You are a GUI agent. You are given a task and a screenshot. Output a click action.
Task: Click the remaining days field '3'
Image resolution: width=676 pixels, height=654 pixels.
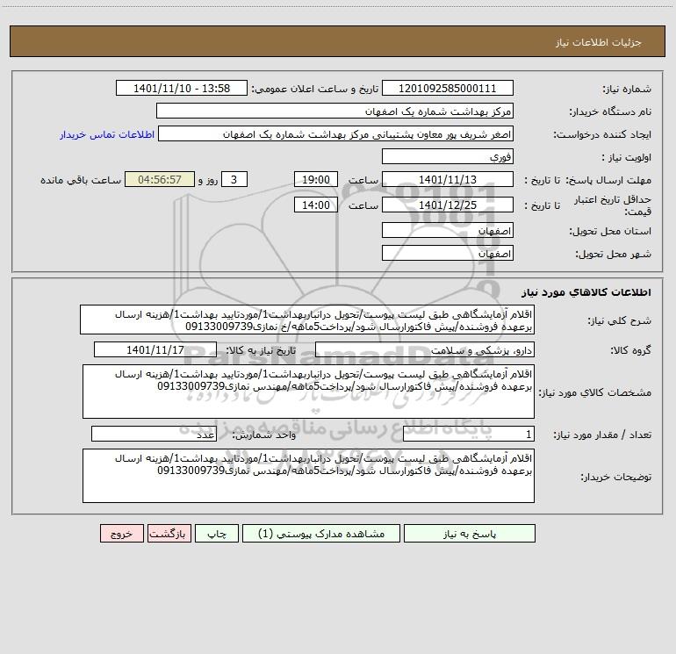(234, 179)
